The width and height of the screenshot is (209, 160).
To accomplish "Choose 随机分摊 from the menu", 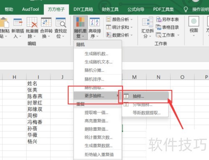I will pyautogui.click(x=98, y=70).
